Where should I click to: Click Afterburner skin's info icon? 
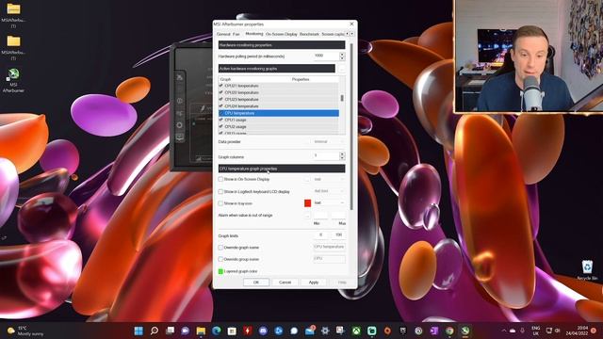[180, 101]
